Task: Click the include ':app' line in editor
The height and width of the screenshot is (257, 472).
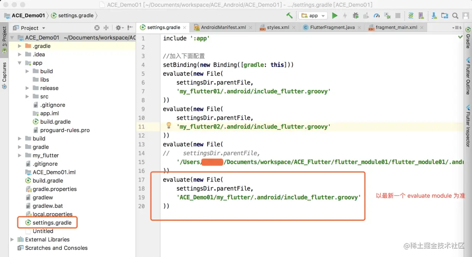Action: [187, 38]
